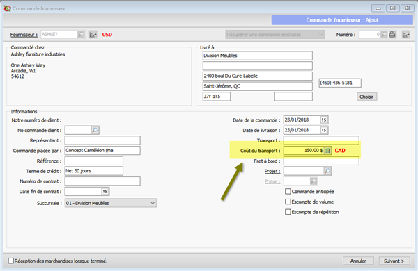The image size is (418, 271).
Task: Click the No commande client input
Action: pos(78,130)
